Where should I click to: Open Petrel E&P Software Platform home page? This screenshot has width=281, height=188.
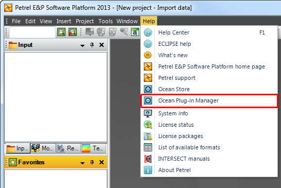[209, 66]
